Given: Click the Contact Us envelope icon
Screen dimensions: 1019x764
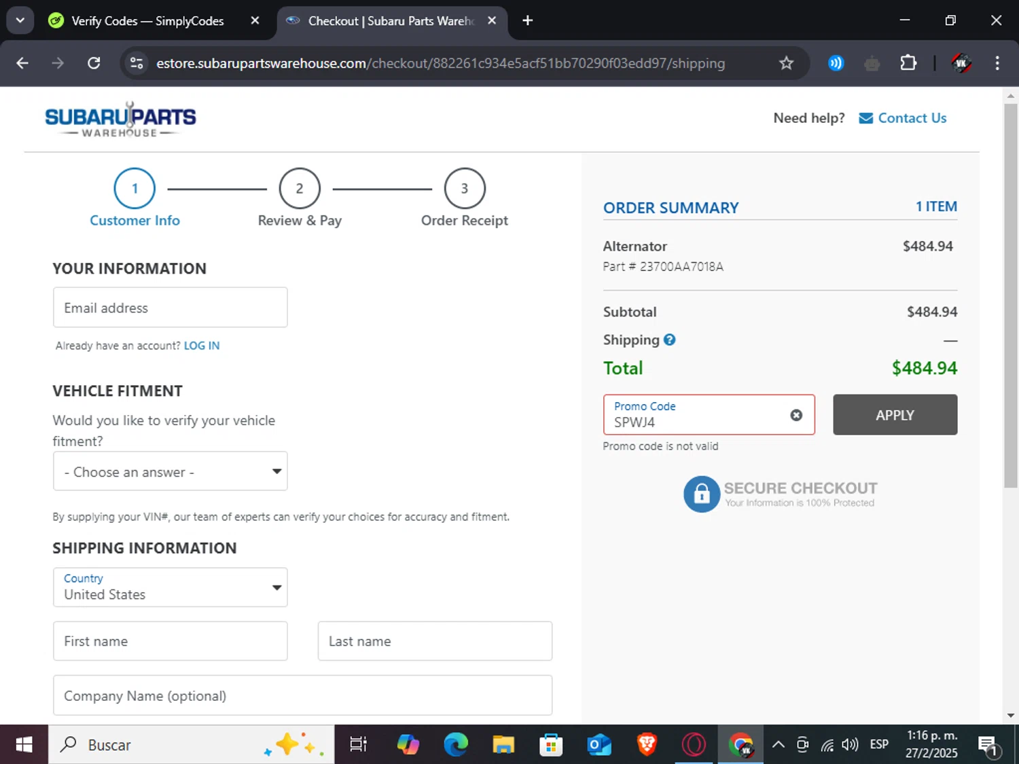Looking at the screenshot, I should click(x=865, y=118).
